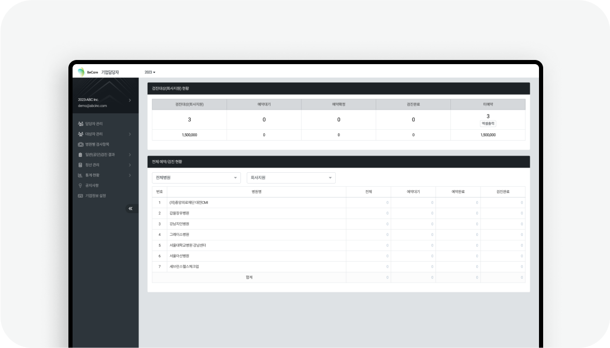Click the 전체 column header in hospital table

point(368,192)
